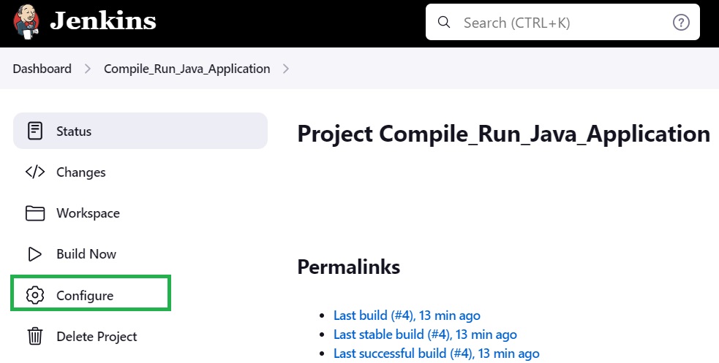Click the Configure gear icon
The image size is (719, 363).
(35, 295)
